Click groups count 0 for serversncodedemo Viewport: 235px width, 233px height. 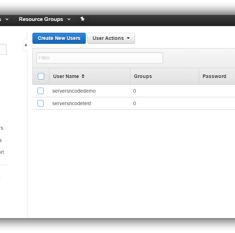135,91
